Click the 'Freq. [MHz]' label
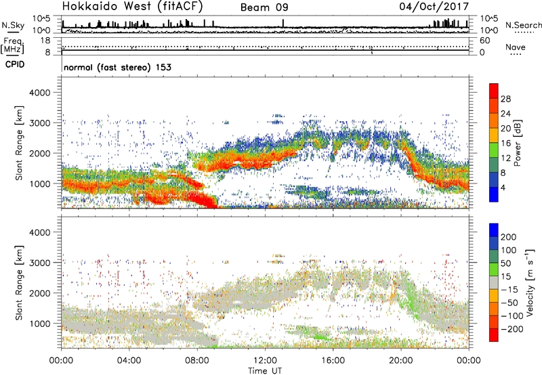The width and height of the screenshot is (542, 375). point(12,46)
